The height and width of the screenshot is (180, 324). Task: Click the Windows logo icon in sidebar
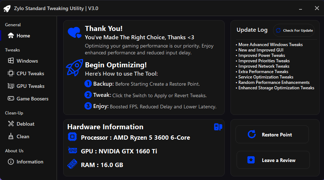click(11, 61)
